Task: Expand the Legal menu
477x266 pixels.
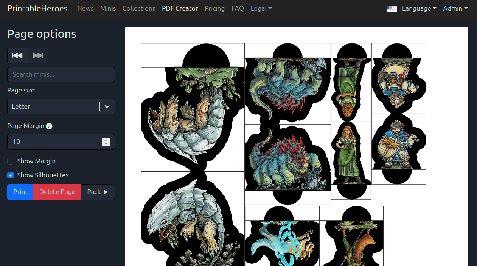Action: pos(261,8)
